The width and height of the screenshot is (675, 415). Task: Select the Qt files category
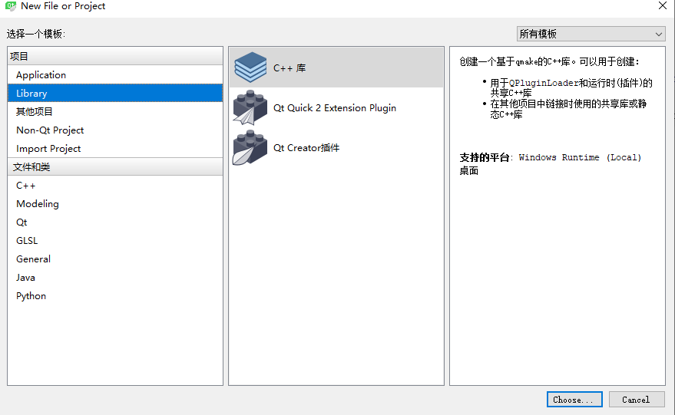(x=115, y=222)
